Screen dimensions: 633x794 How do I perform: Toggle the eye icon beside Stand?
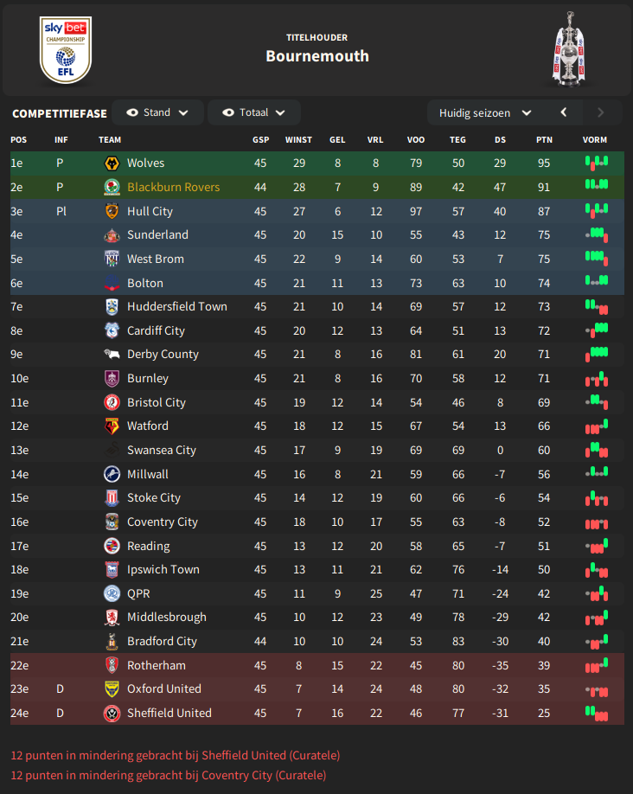[x=132, y=112]
